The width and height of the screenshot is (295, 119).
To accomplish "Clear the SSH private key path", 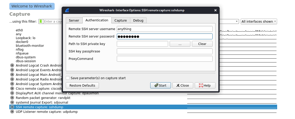I will (x=202, y=44).
